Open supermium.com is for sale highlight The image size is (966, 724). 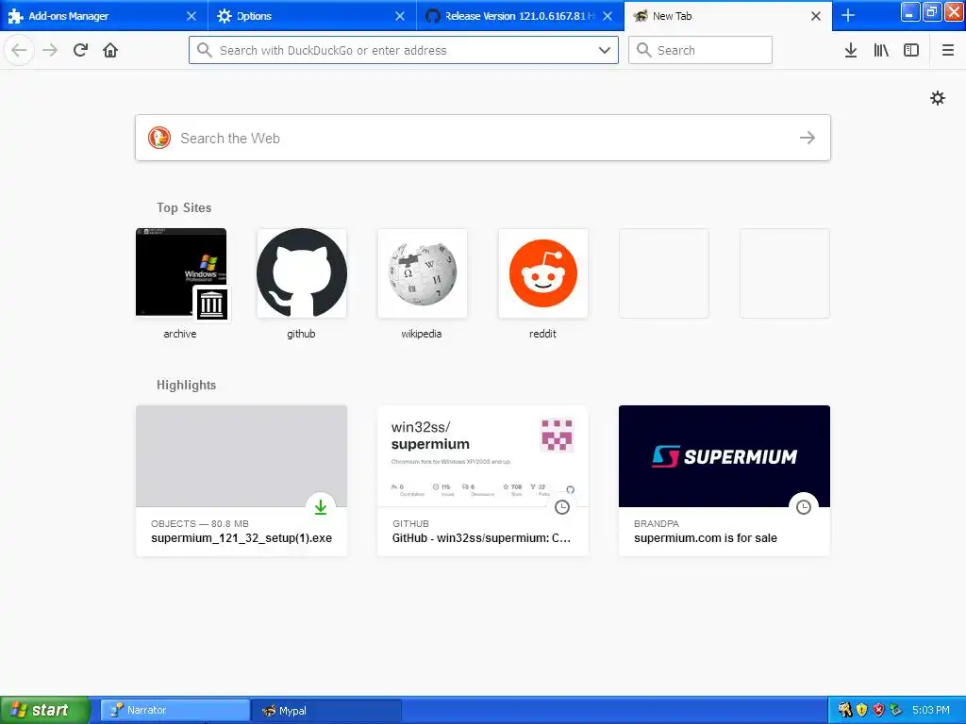(x=724, y=481)
